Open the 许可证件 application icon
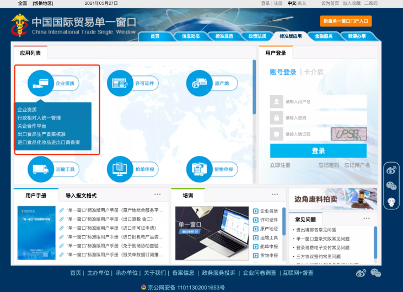Image resolution: width=403 pixels, height=292 pixels. [x=120, y=83]
